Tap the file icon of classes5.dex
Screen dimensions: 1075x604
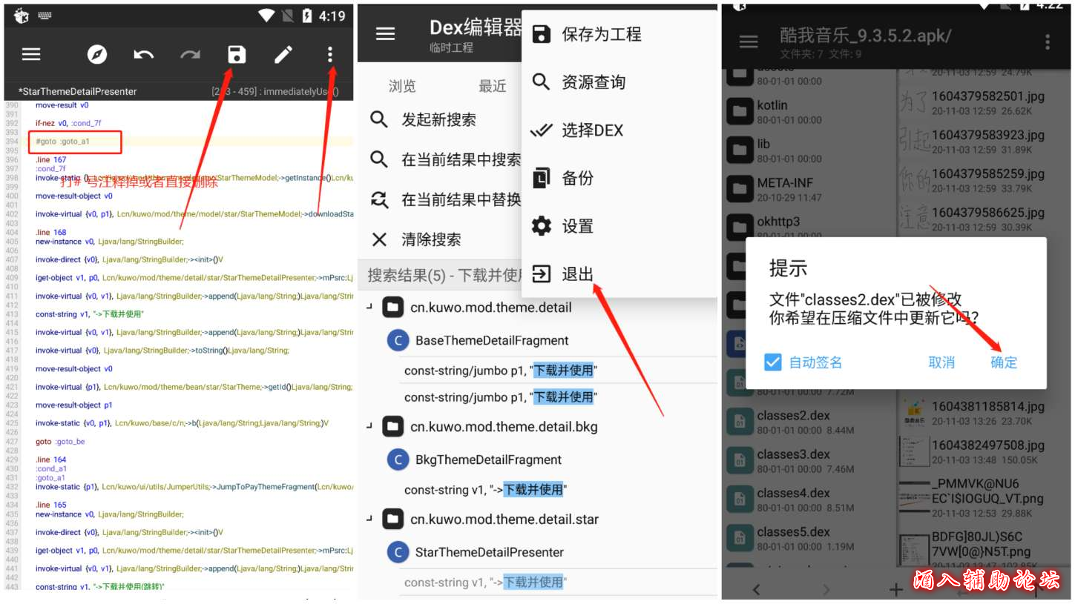pos(740,537)
